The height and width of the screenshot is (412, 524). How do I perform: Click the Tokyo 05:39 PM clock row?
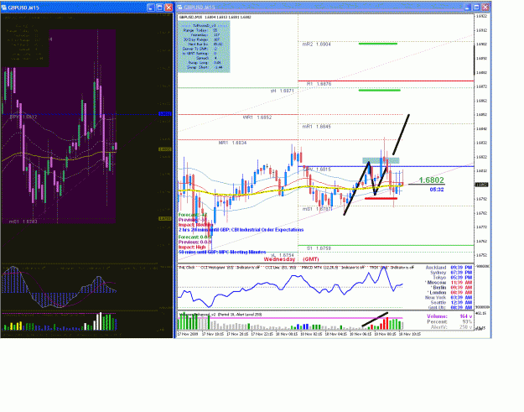click(x=453, y=278)
